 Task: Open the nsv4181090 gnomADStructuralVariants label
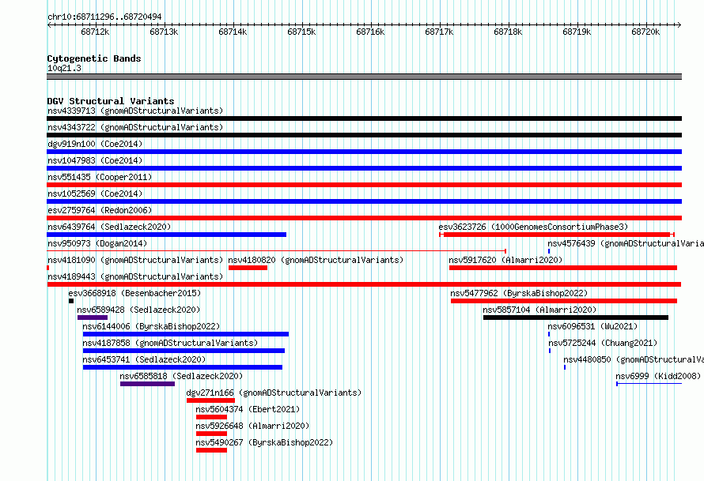pyautogui.click(x=135, y=260)
